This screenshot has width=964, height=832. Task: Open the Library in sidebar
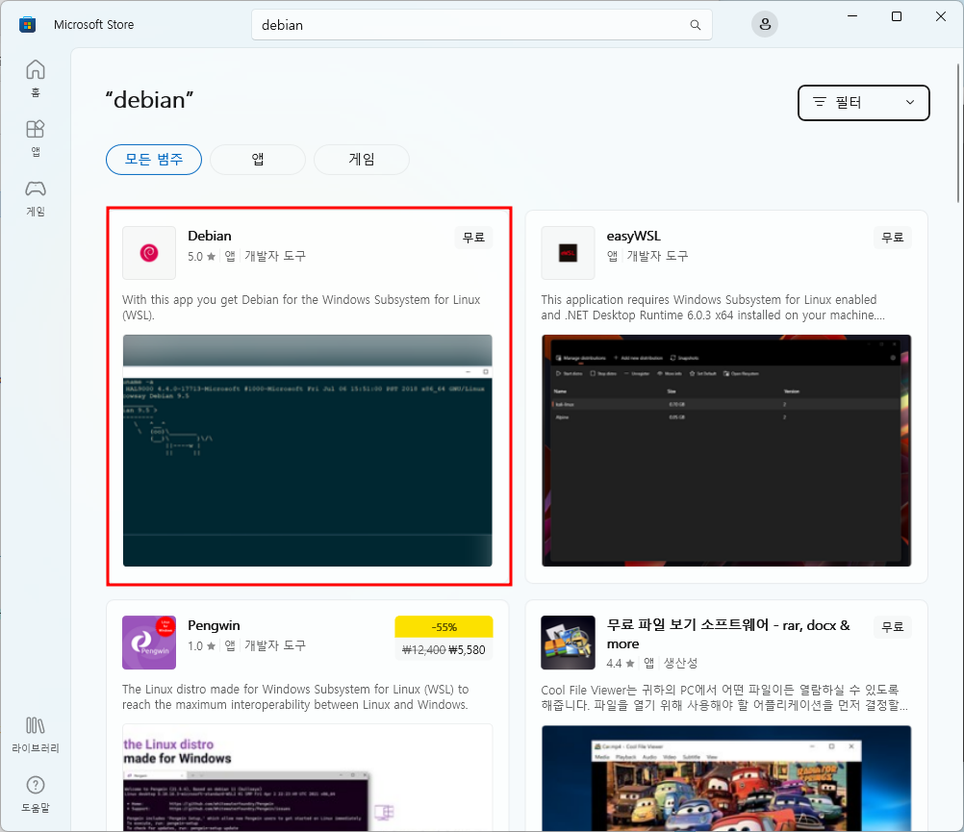tap(35, 734)
